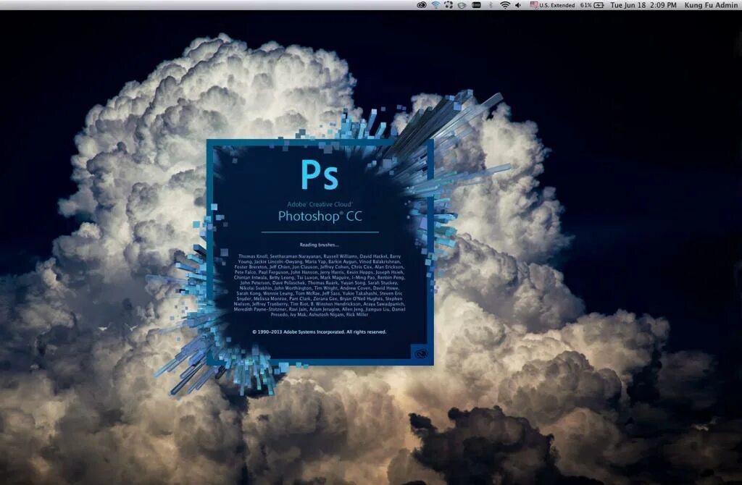Click the large Ps logo on splash screen
This screenshot has height=485, width=742.
pyautogui.click(x=320, y=174)
